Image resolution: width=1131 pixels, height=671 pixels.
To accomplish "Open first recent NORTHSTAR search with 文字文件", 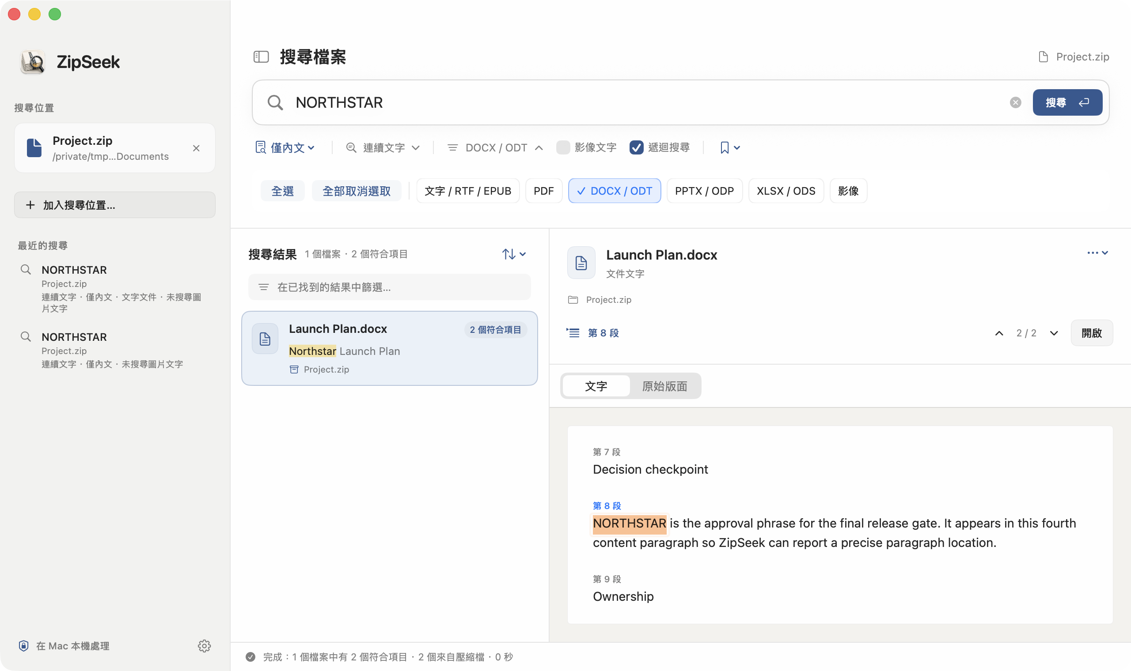I will pos(115,288).
